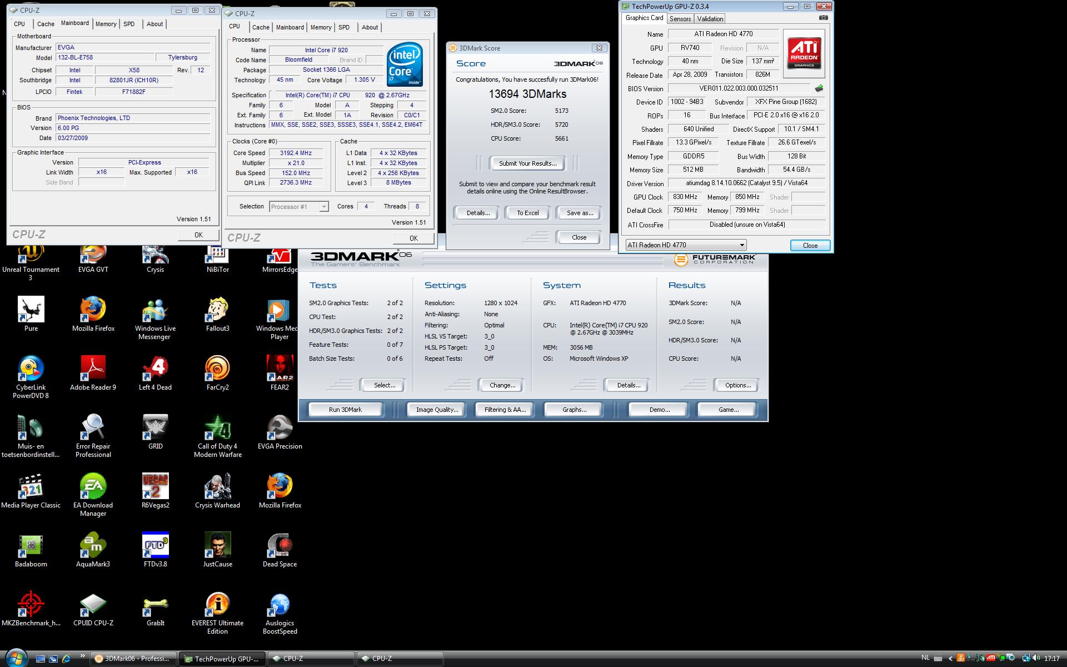
Task: Click Graphs button in 3DMark06
Action: click(574, 410)
